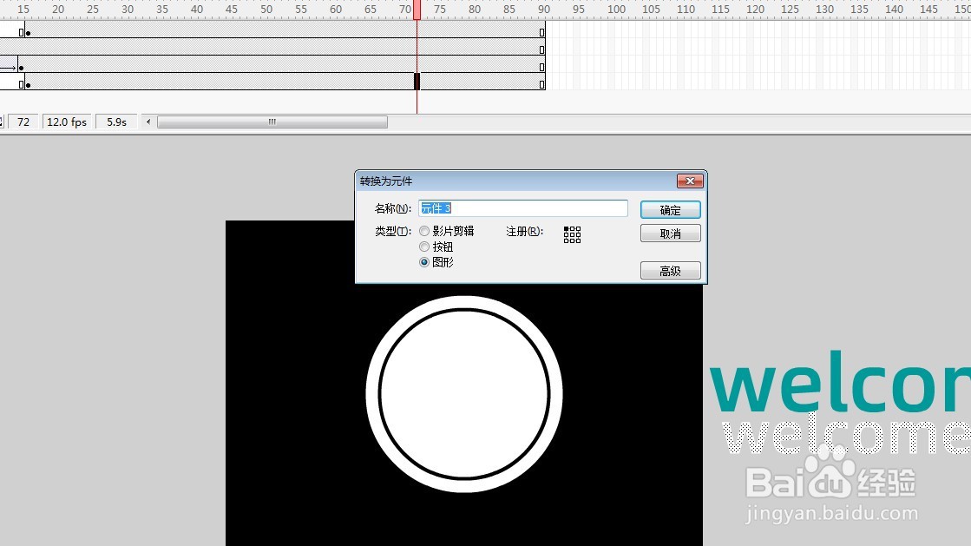Click the 确定 confirm button
The height and width of the screenshot is (546, 971).
[670, 209]
